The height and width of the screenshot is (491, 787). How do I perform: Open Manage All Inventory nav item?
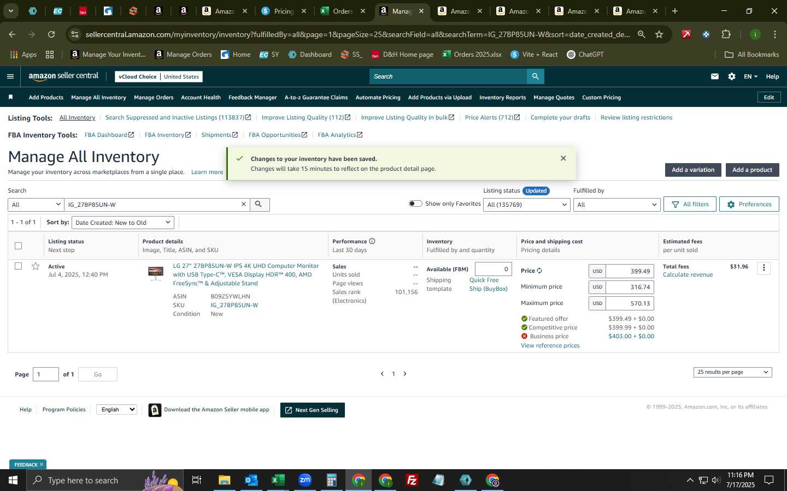(x=98, y=97)
